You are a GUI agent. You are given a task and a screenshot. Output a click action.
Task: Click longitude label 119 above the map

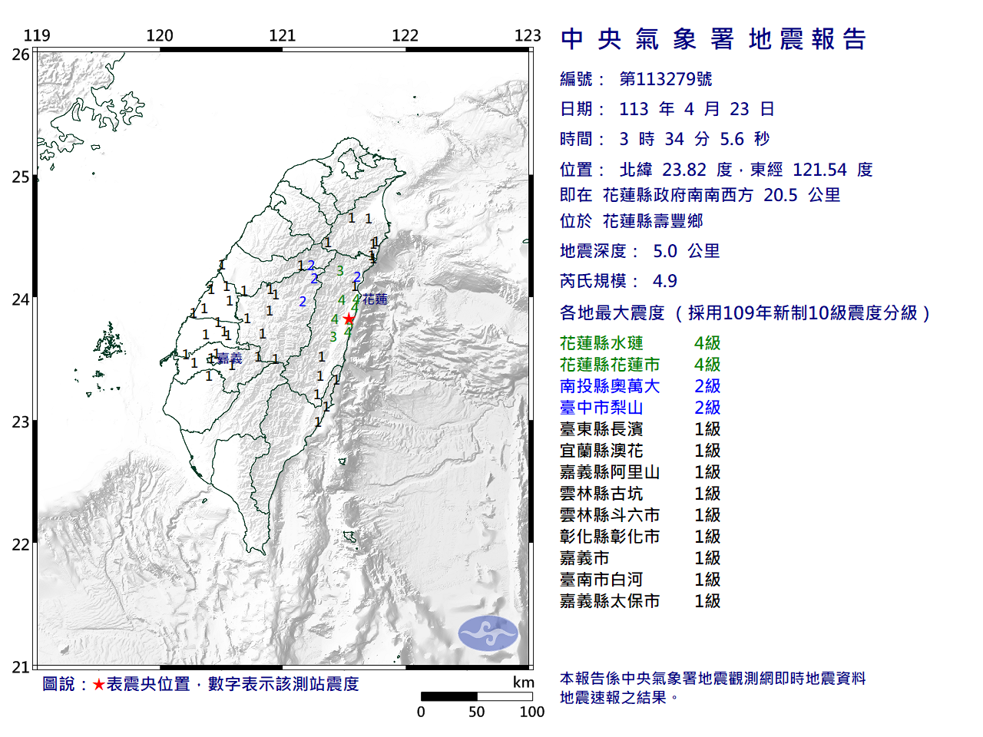37,35
